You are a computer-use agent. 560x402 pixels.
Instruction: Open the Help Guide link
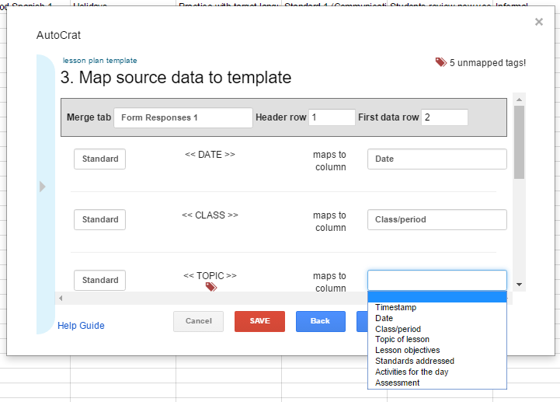pos(81,326)
